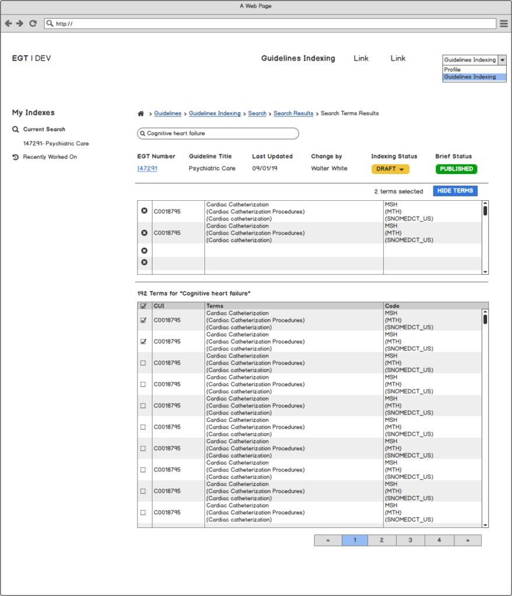Open the browser hamburger menu
The image size is (512, 596).
pyautogui.click(x=504, y=23)
